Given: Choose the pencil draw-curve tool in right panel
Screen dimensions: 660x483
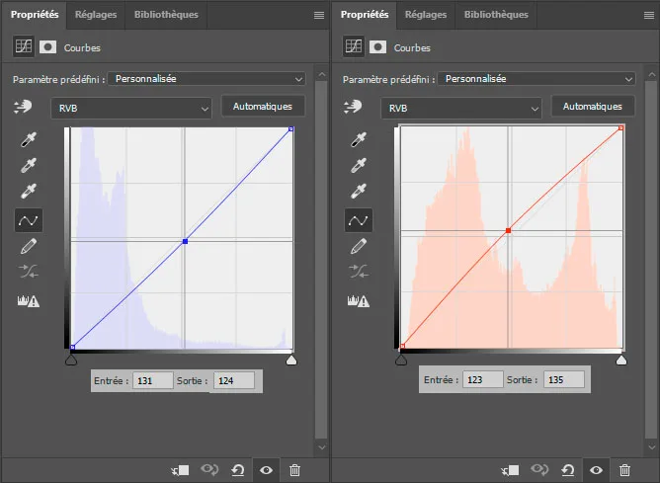Looking at the screenshot, I should [359, 245].
